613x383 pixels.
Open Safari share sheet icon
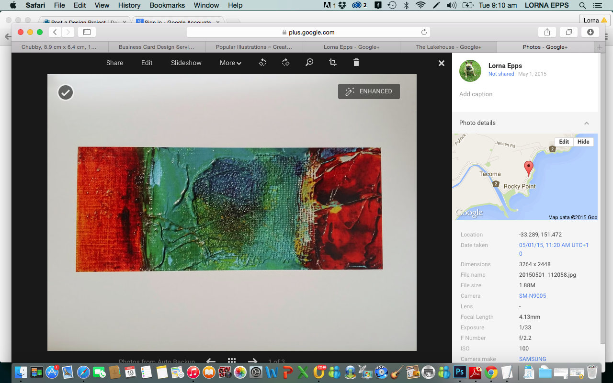[547, 32]
